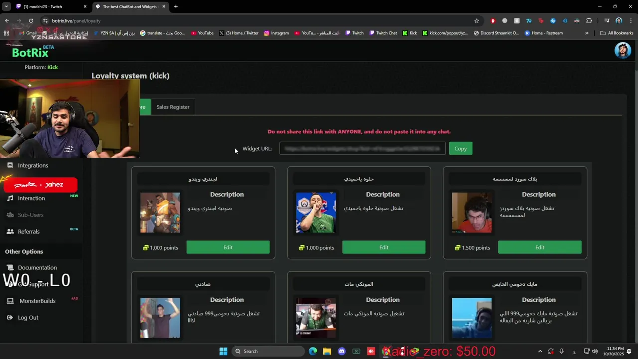Open the browser extensions puzzle icon

[589, 21]
